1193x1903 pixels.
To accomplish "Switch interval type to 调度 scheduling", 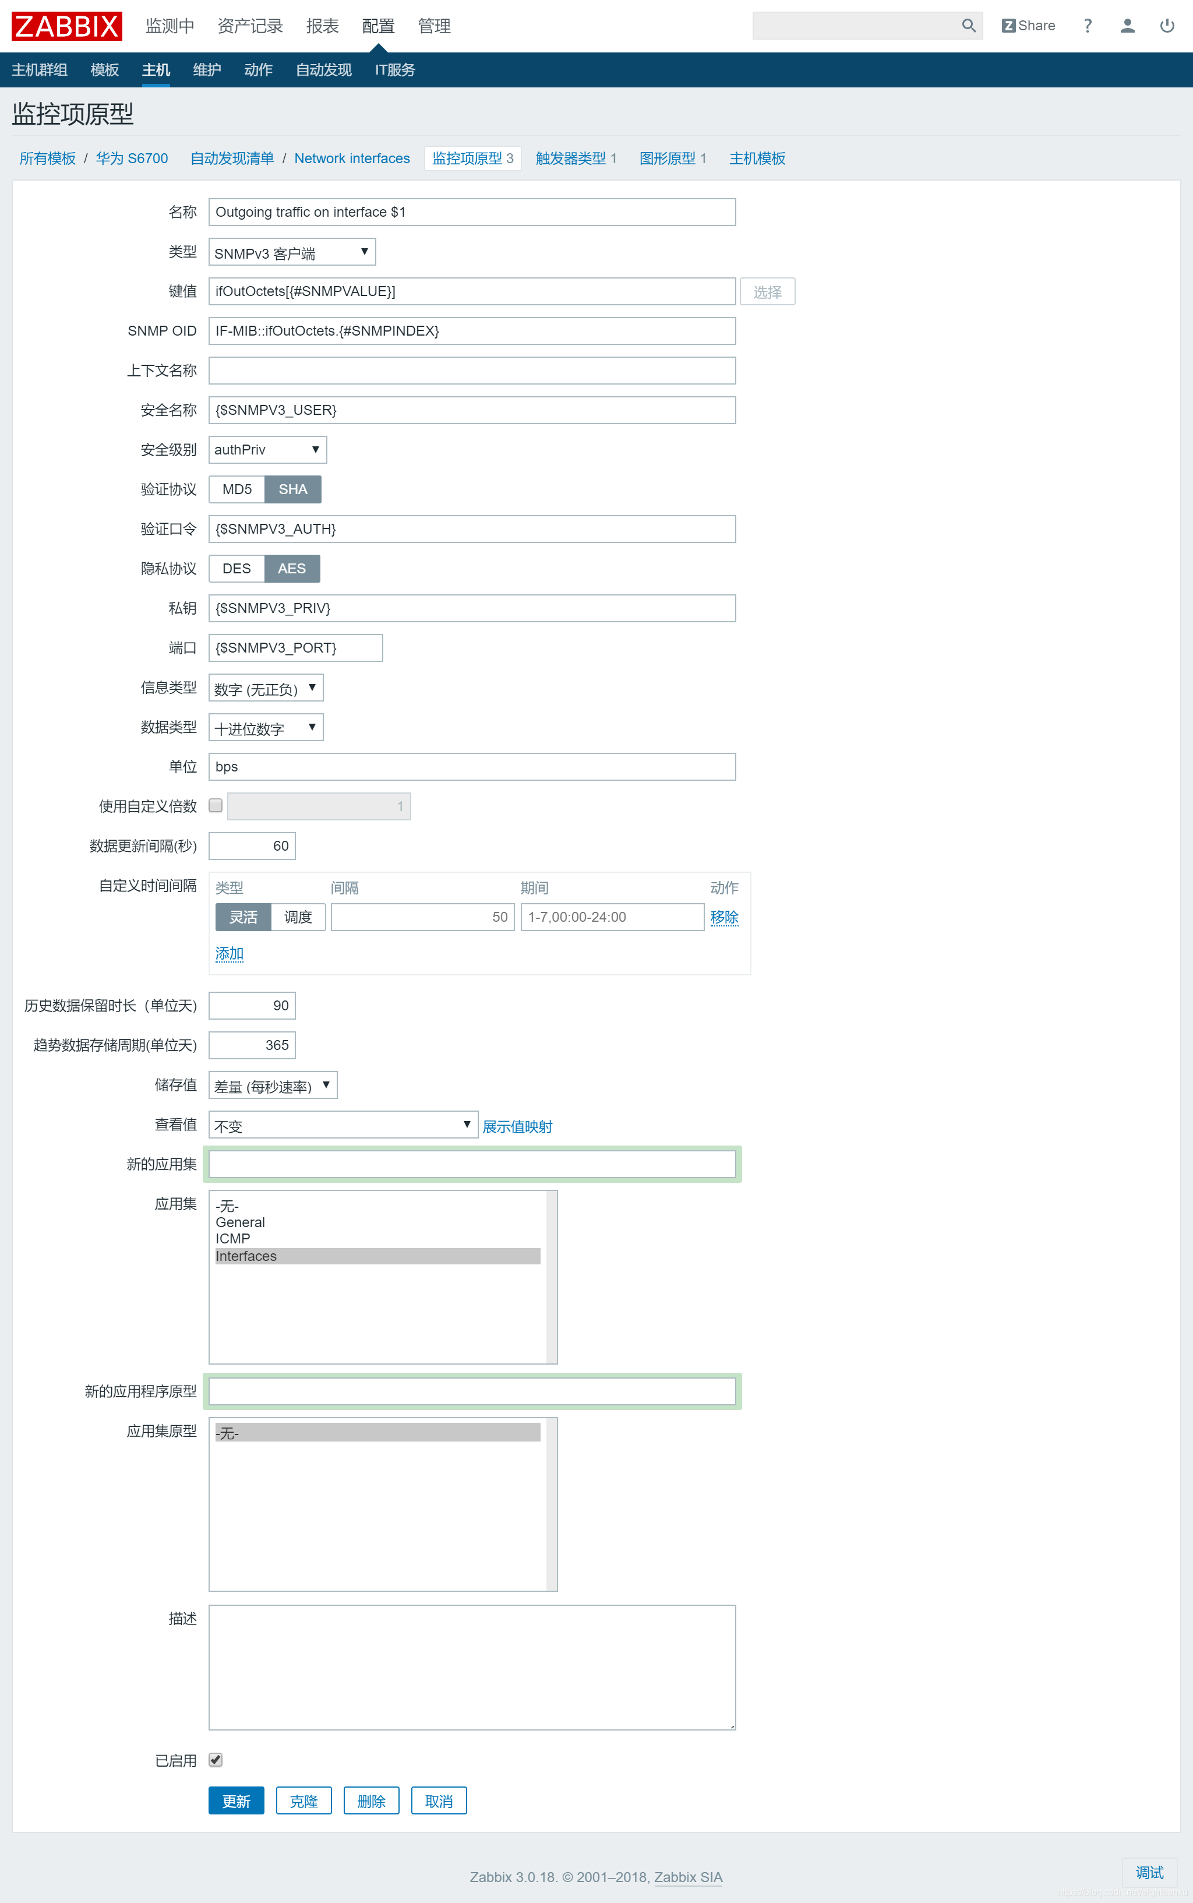I will coord(298,917).
